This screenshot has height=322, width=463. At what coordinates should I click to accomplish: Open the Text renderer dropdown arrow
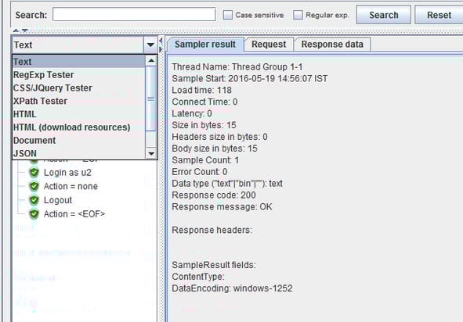pyautogui.click(x=150, y=45)
